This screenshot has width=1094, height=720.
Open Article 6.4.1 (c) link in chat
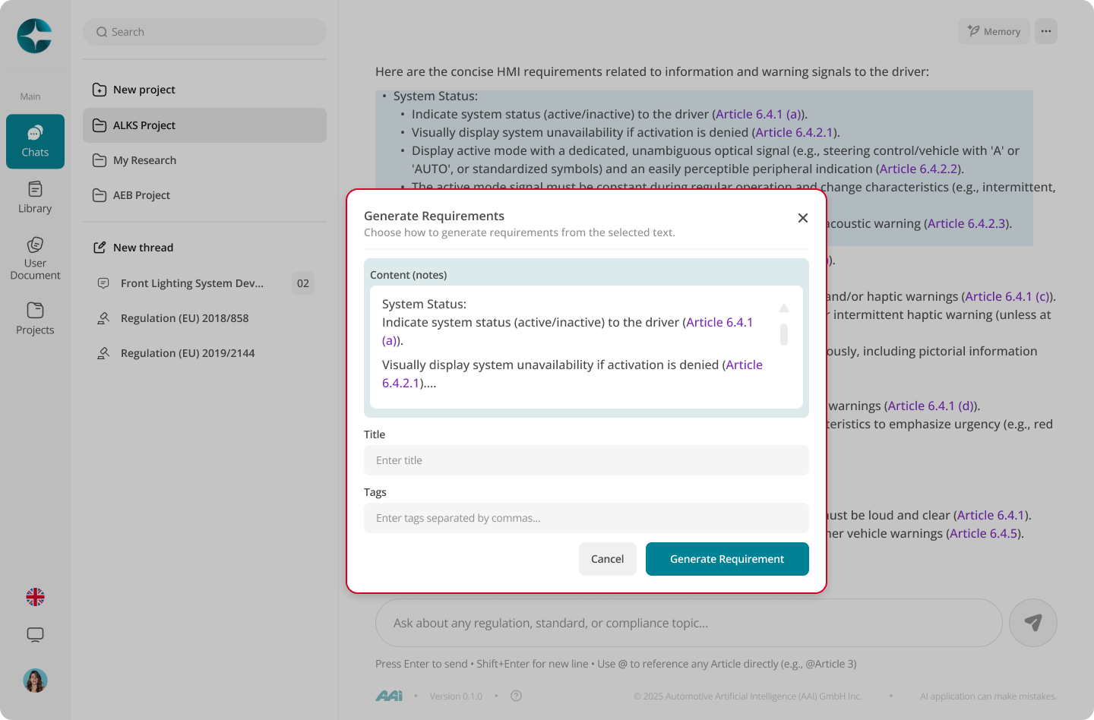point(1008,296)
